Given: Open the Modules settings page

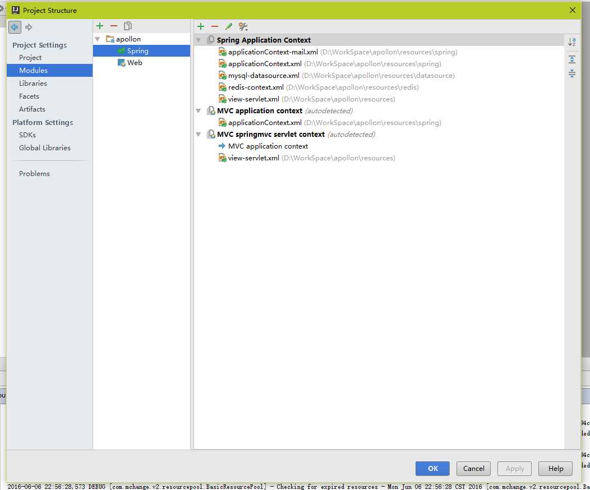Looking at the screenshot, I should tap(49, 70).
